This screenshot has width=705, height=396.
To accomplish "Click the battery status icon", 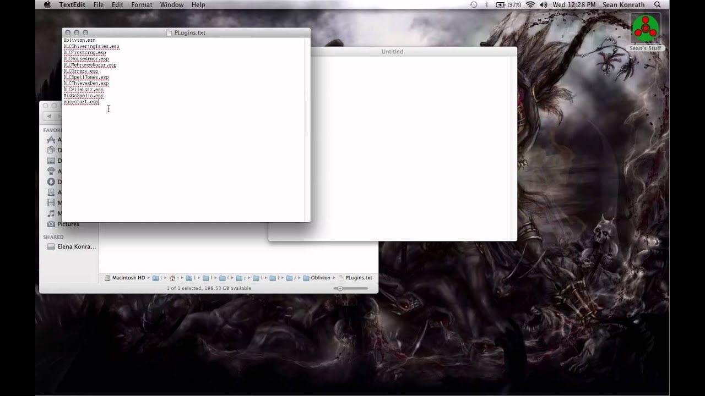I will tap(508, 4).
